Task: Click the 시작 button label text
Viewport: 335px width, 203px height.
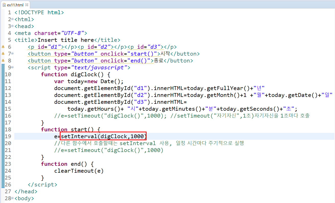Action: [x=165, y=54]
